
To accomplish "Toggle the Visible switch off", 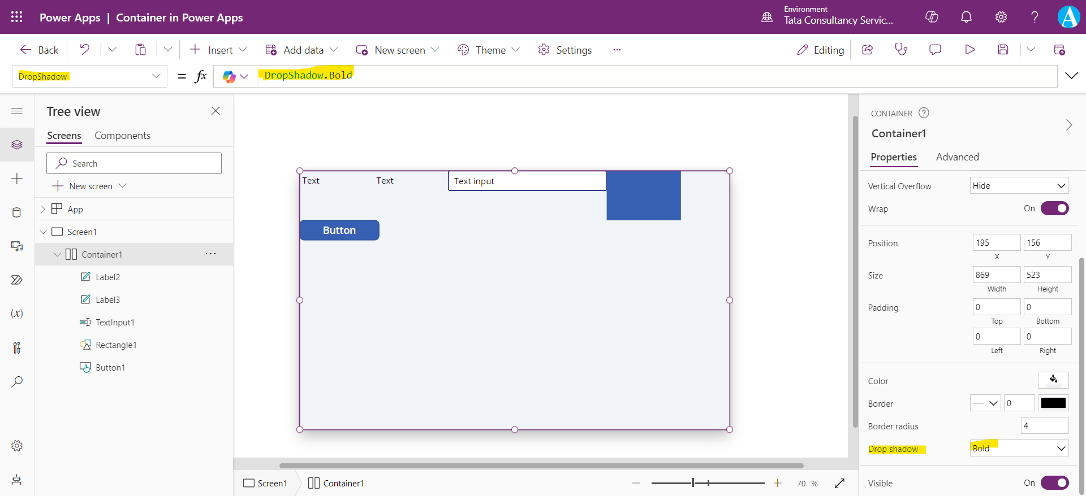I will [1054, 483].
